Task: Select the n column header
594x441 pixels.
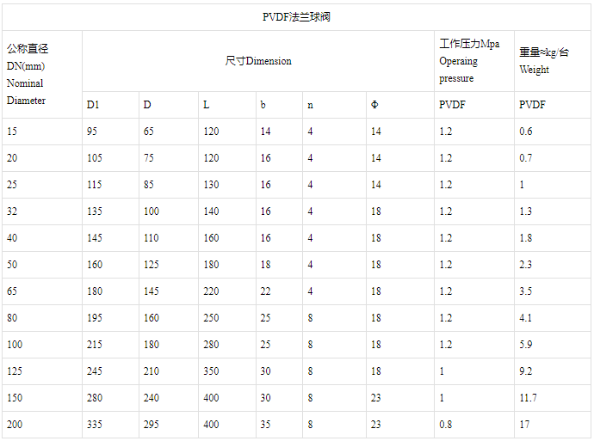Action: (x=310, y=105)
